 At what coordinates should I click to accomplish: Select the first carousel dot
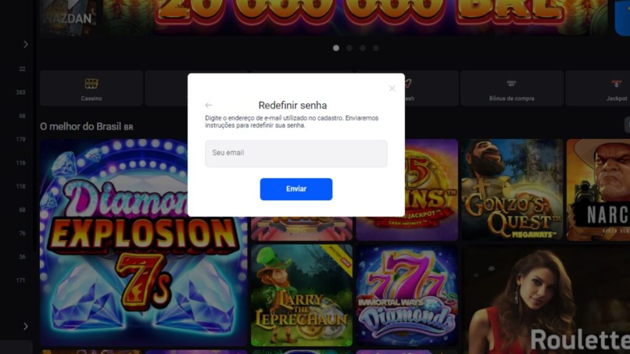click(x=336, y=48)
